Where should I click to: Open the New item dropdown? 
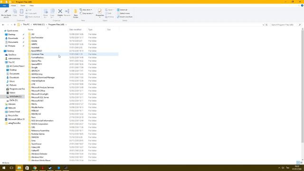(86, 9)
